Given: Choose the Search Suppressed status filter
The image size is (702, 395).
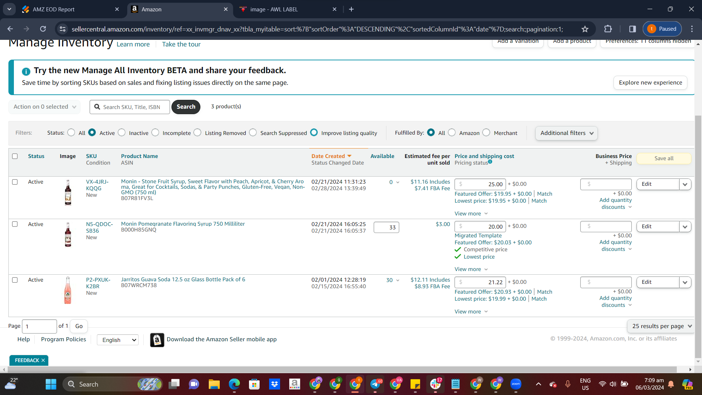Looking at the screenshot, I should click(253, 132).
